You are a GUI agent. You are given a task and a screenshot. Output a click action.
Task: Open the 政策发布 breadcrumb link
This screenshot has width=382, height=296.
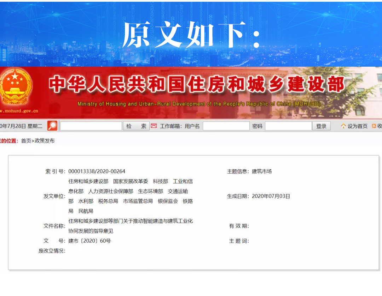tap(45, 141)
